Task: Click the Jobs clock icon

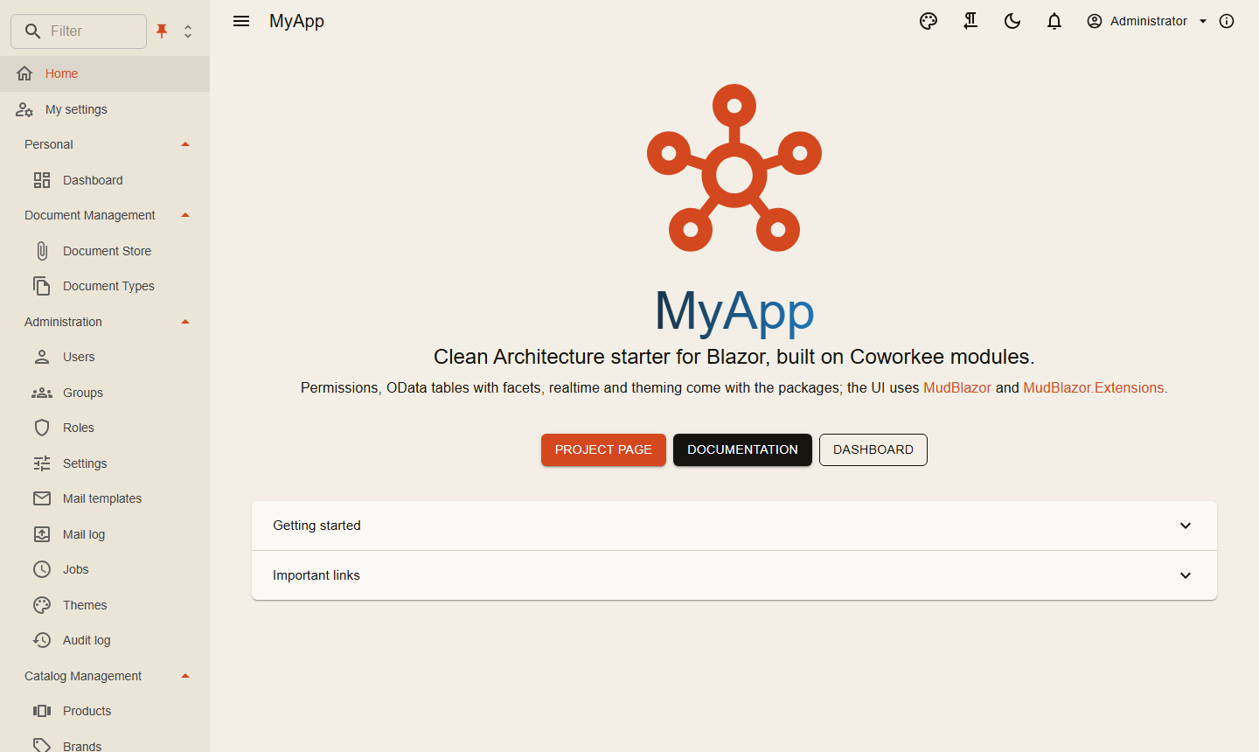Action: point(42,569)
